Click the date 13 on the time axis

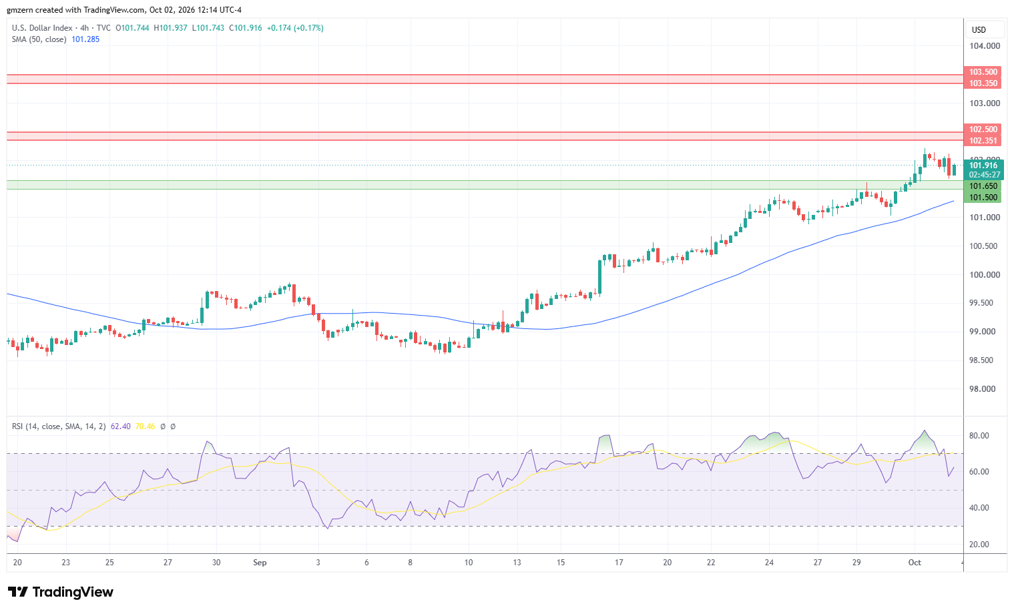pyautogui.click(x=517, y=563)
